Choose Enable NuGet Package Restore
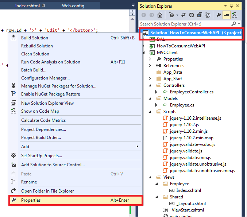Screen dimensions: 247x217 click(x=75, y=94)
